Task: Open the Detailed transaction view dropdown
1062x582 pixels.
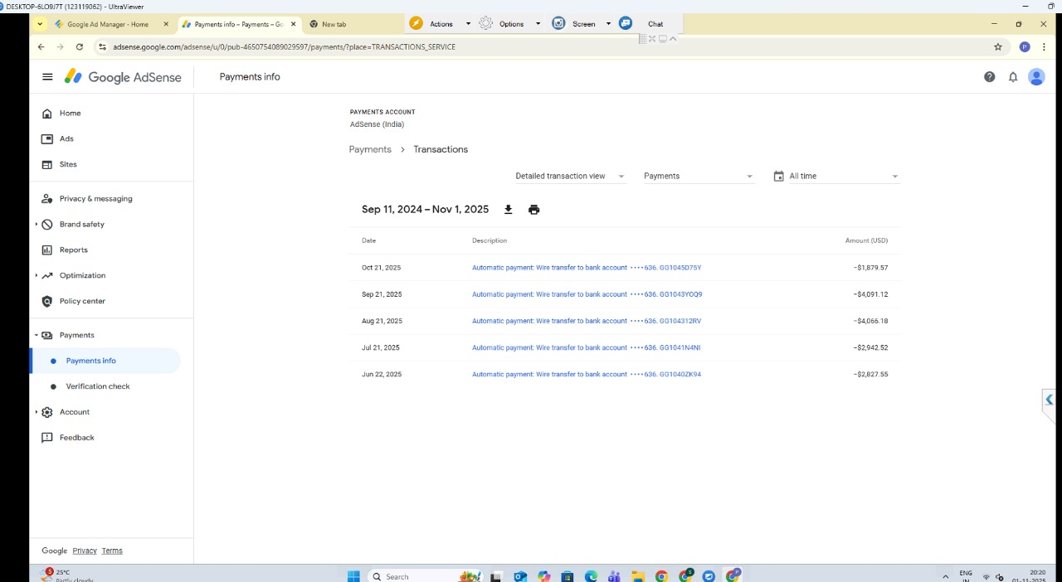Action: (569, 177)
